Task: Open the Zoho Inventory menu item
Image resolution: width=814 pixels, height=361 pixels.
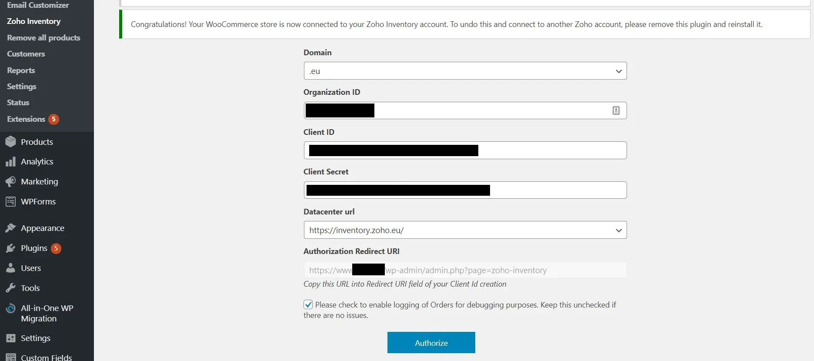Action: [x=33, y=21]
